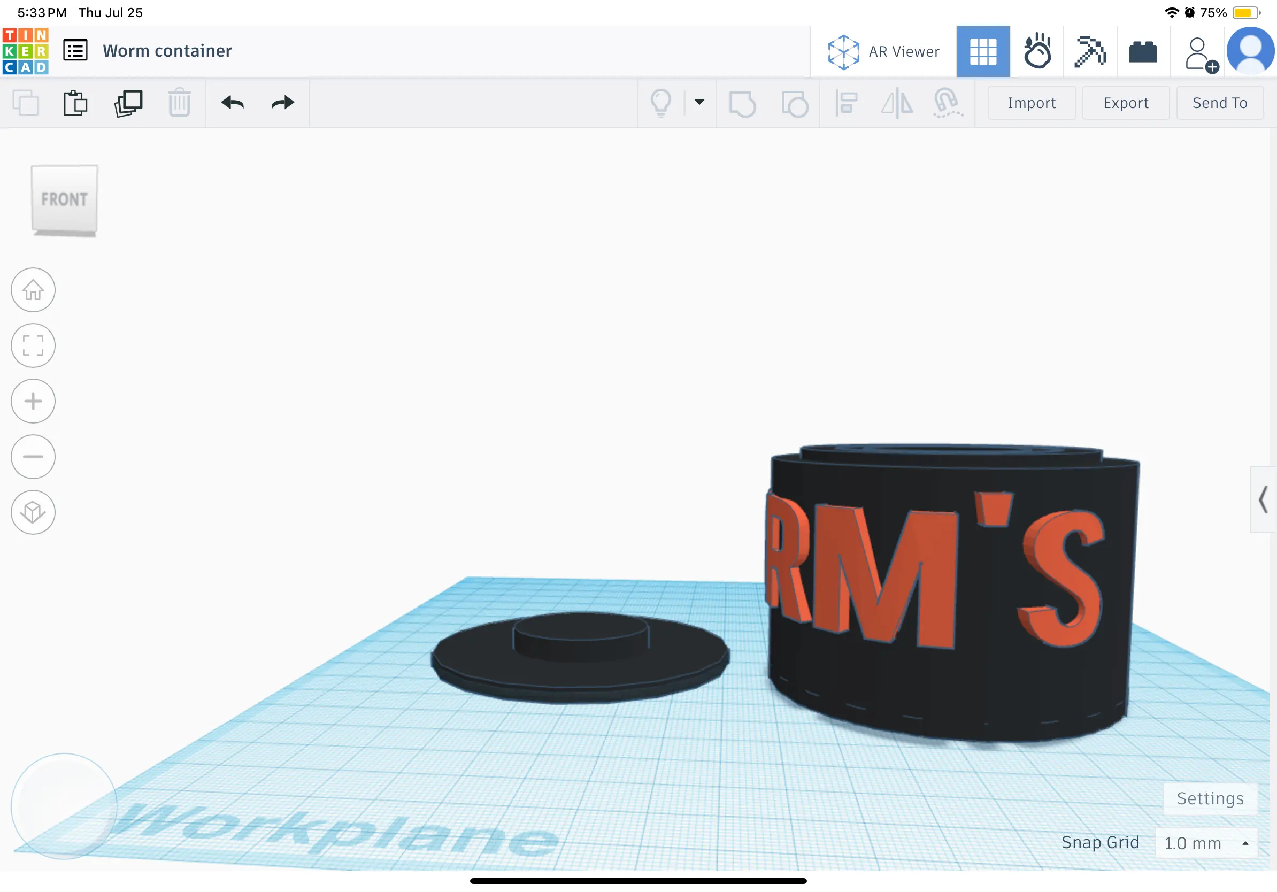Click the Export button
Viewport: 1277px width, 892px height.
click(x=1126, y=103)
